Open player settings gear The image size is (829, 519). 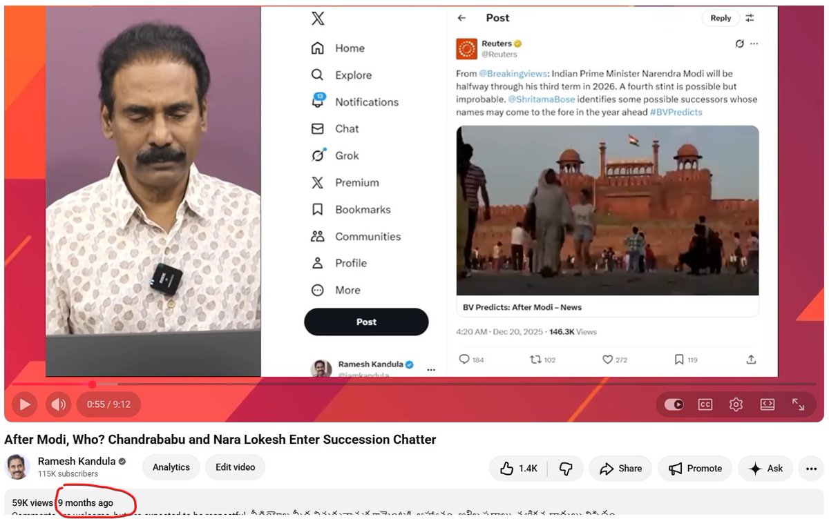(736, 404)
